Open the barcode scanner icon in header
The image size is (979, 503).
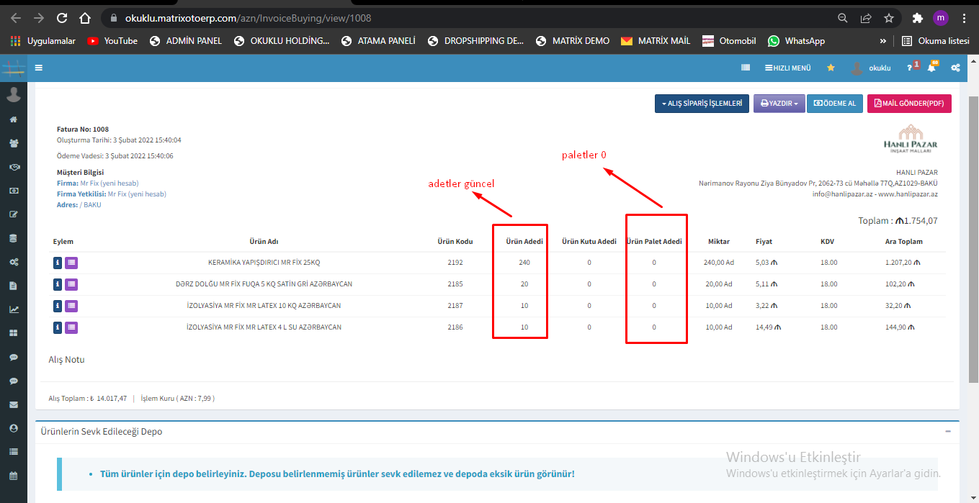tap(746, 68)
